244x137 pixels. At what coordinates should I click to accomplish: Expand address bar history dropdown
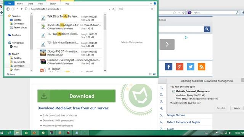(109, 9)
